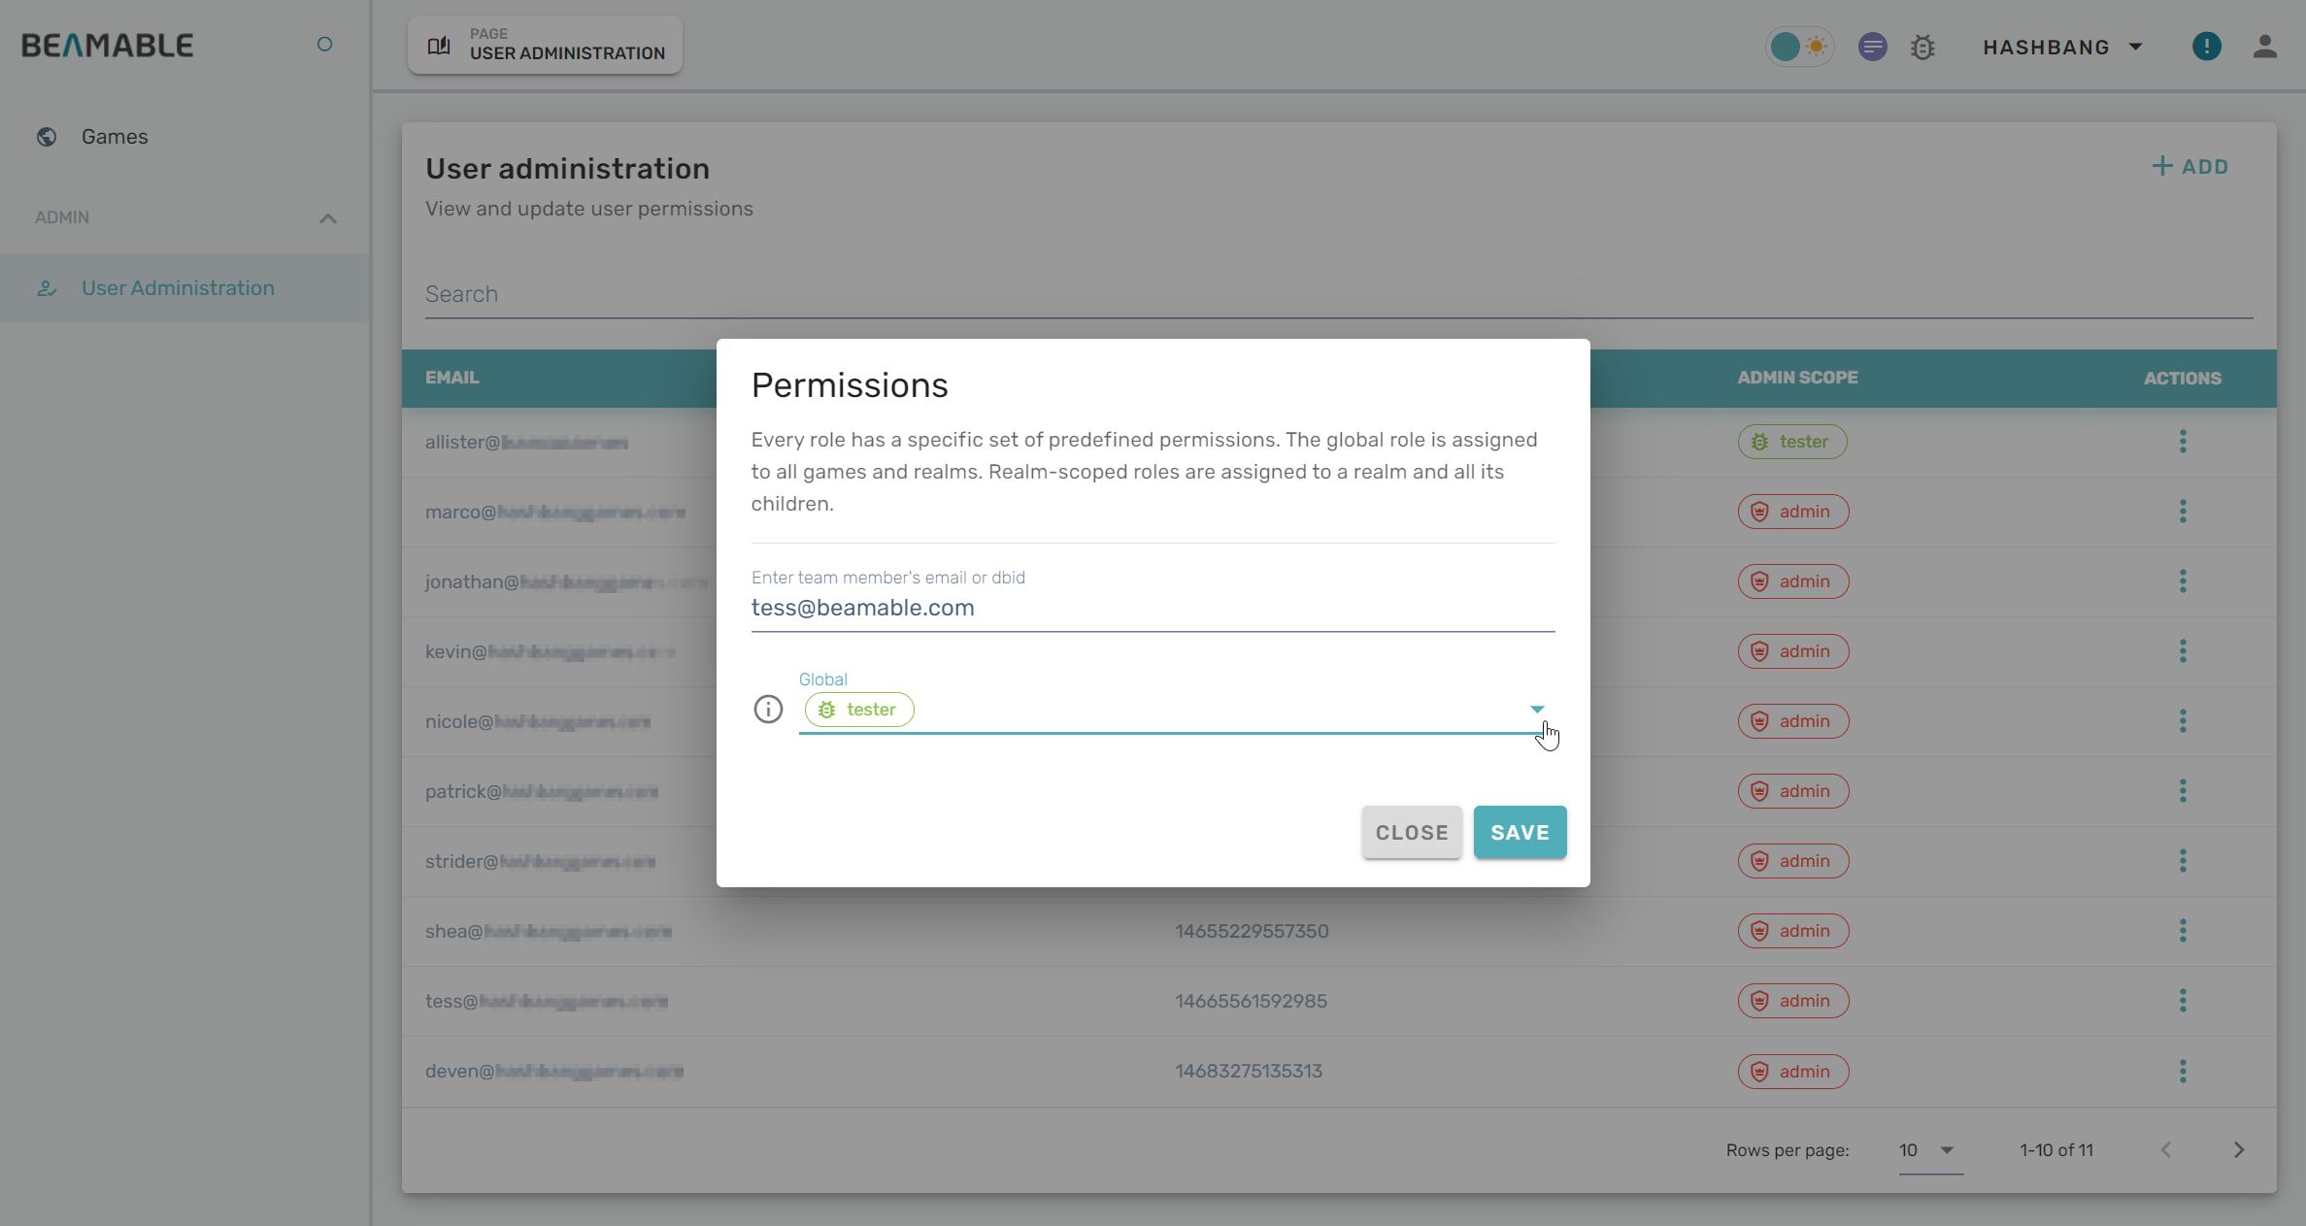The width and height of the screenshot is (2306, 1226).
Task: Open the rows per page dropdown
Action: (x=1928, y=1150)
